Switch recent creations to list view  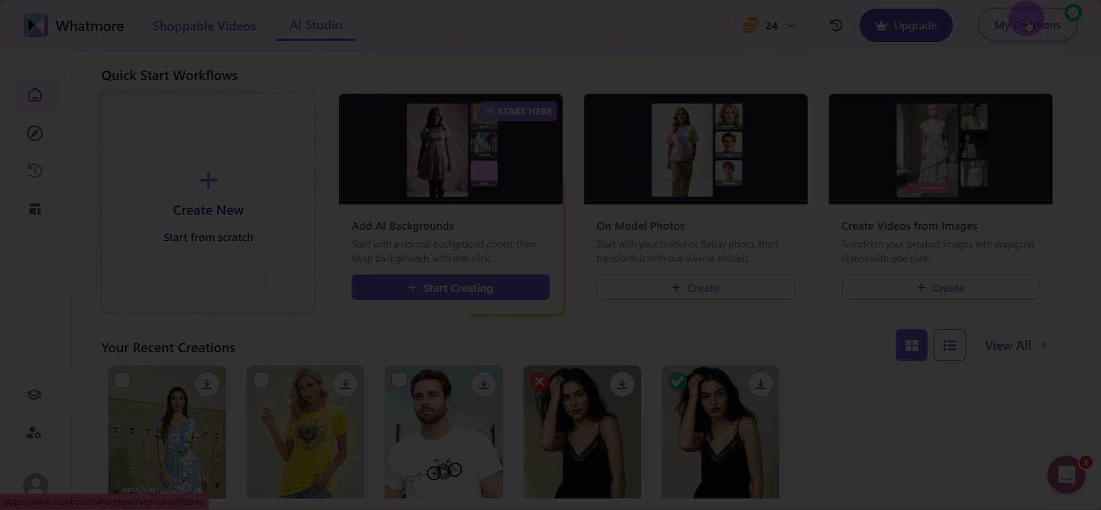coord(949,345)
